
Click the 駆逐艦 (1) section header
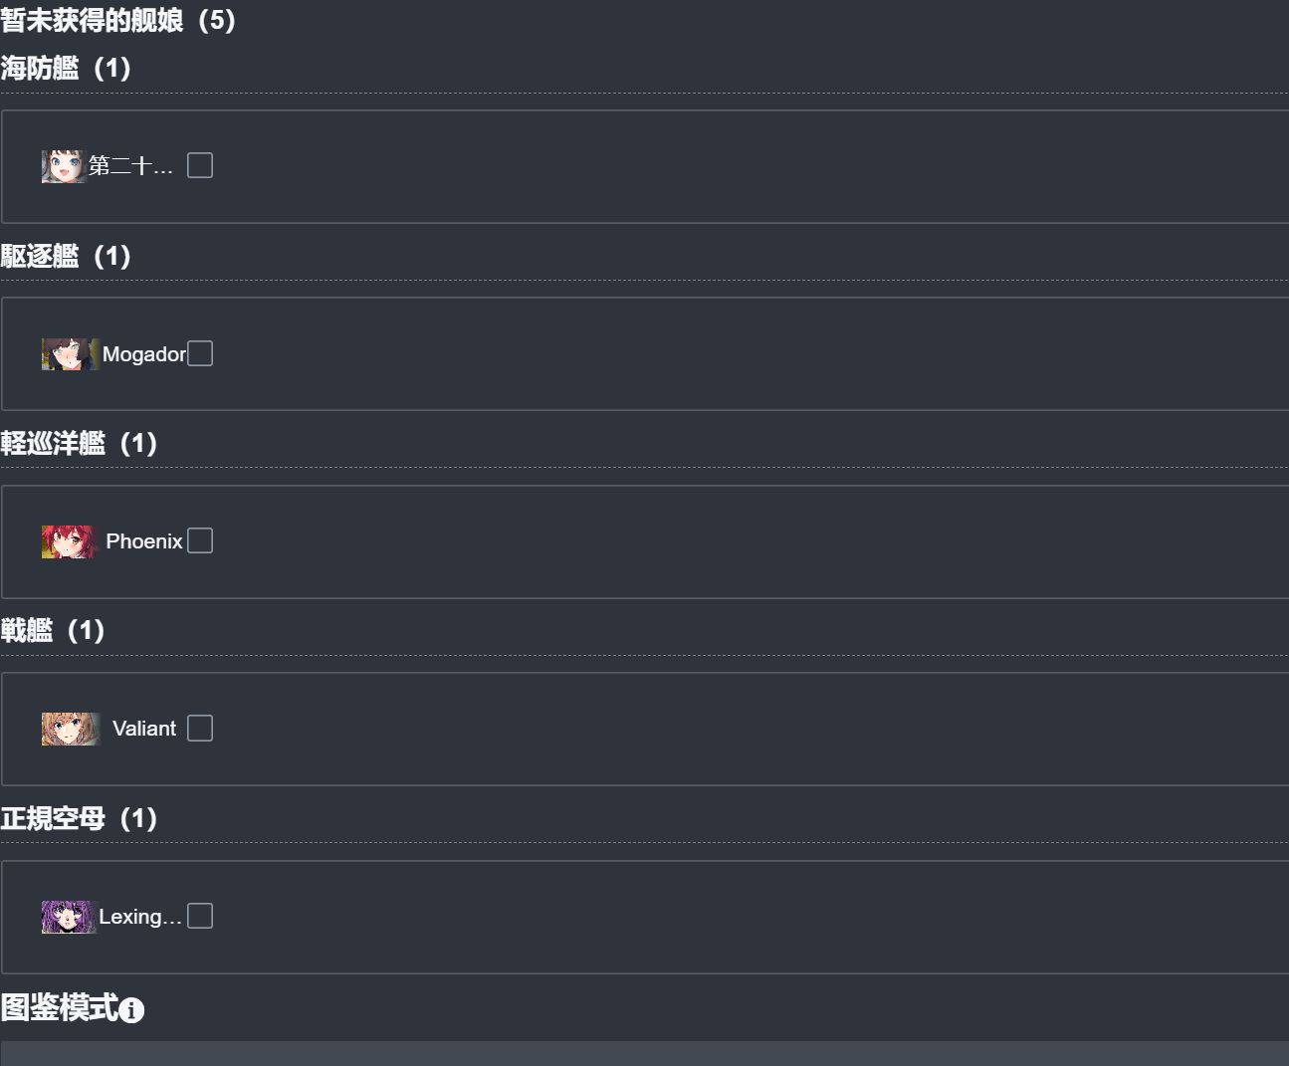(66, 256)
